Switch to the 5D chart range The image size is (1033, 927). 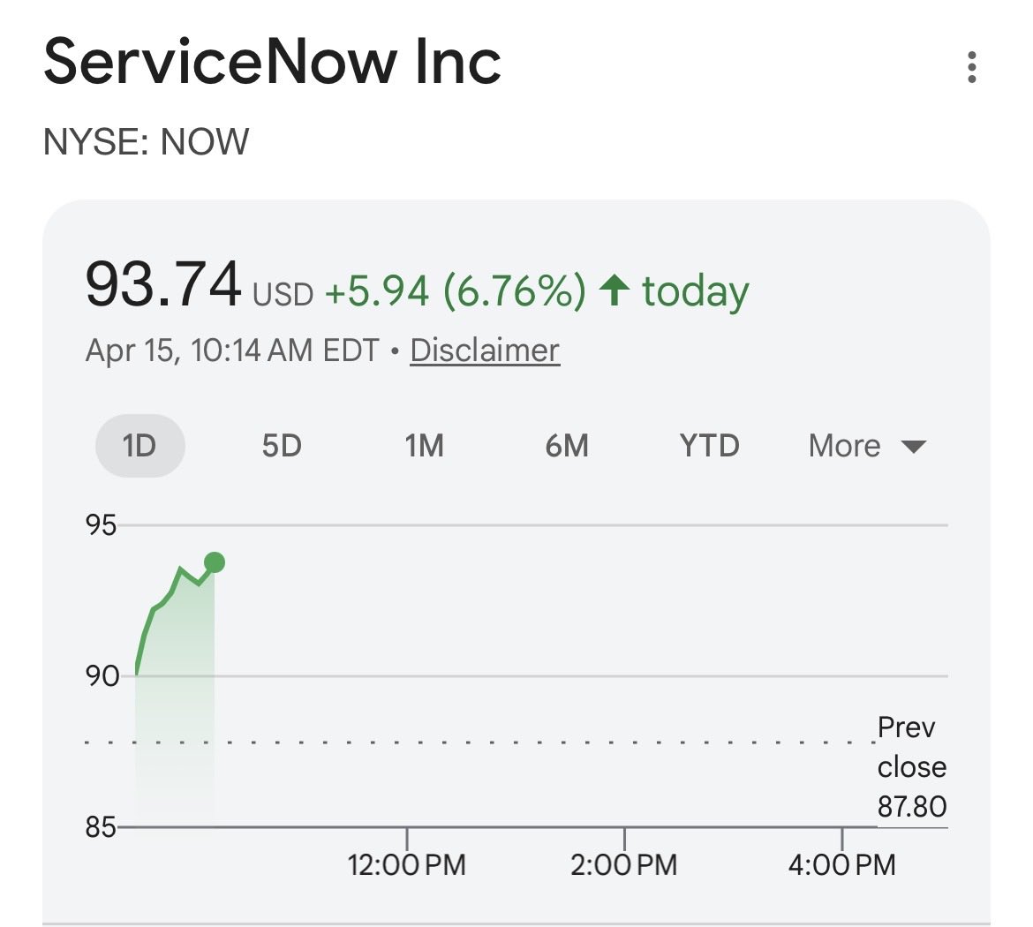[282, 446]
